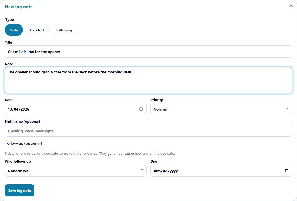Collapse the New log note panel chevron
The height and width of the screenshot is (201, 297).
(x=291, y=6)
